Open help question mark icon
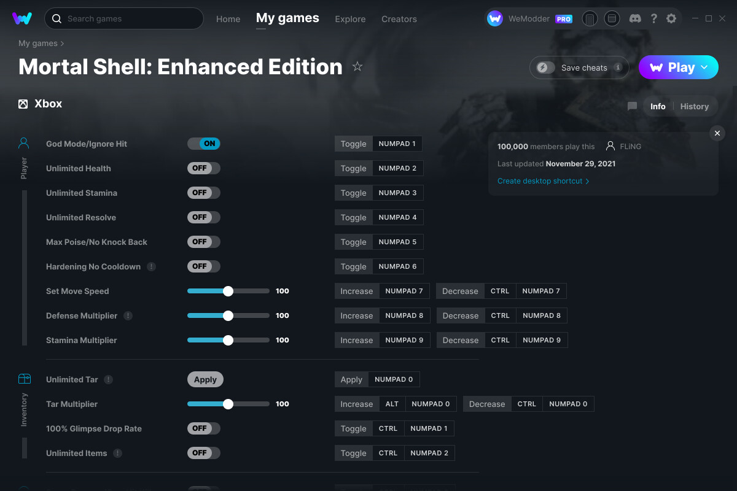Screen dimensions: 737x491 tap(654, 18)
